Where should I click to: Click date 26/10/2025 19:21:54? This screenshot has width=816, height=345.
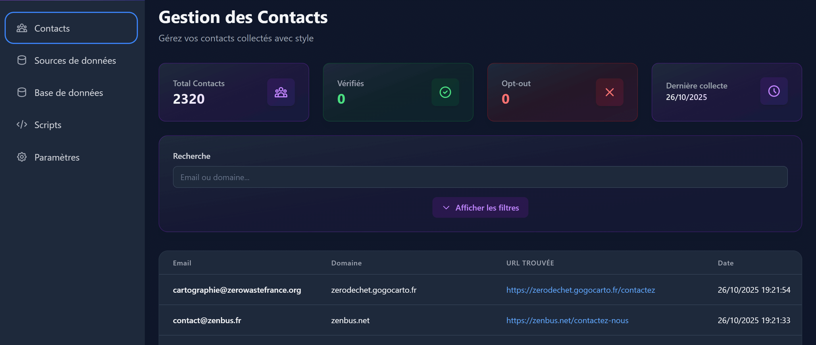coord(754,290)
